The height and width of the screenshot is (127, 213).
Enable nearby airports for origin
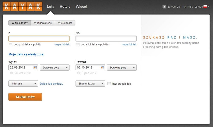10,44
